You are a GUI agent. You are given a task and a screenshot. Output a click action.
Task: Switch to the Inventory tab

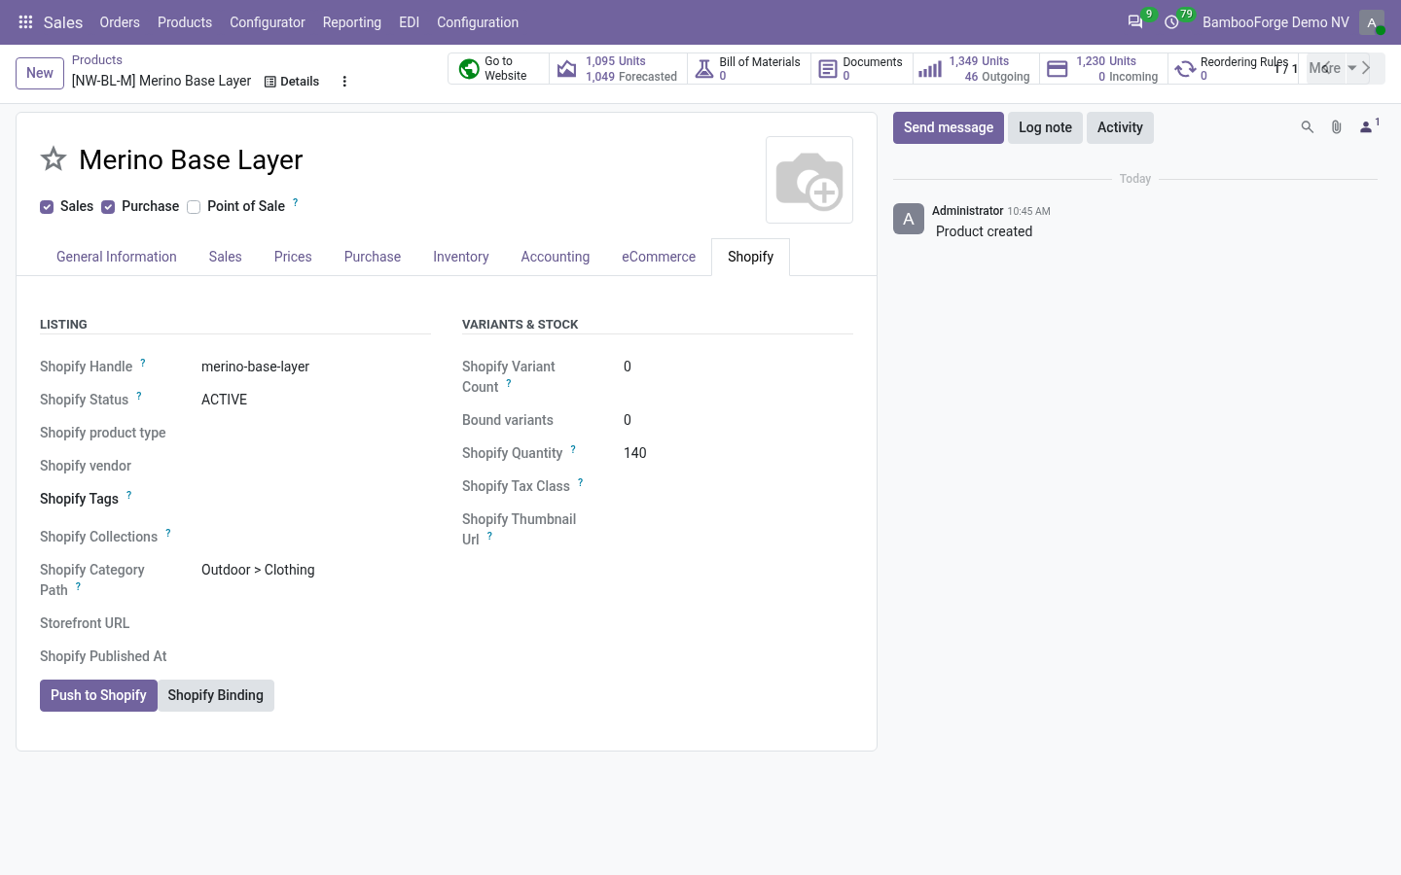[x=461, y=257]
